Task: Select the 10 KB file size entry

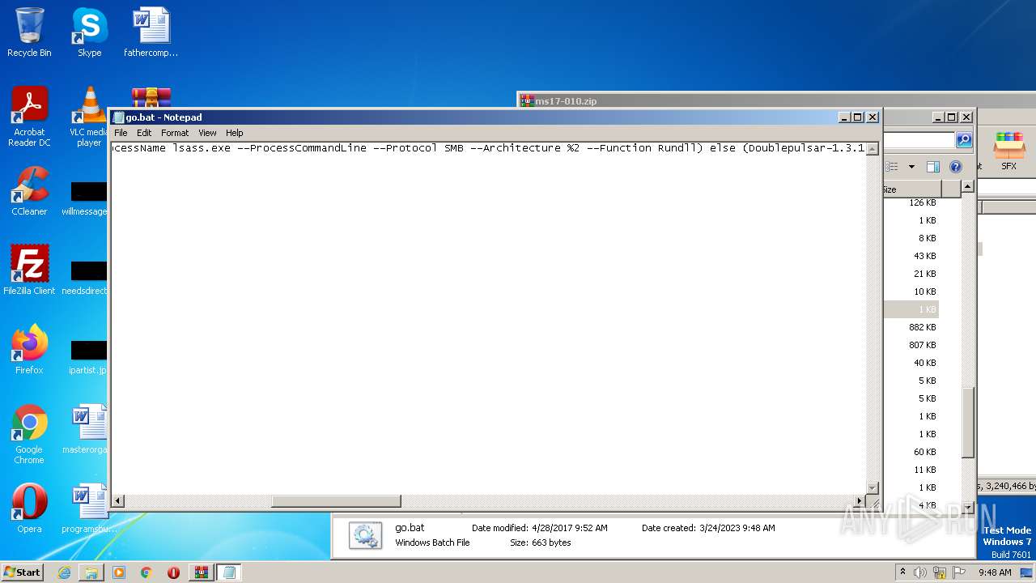Action: 924,291
